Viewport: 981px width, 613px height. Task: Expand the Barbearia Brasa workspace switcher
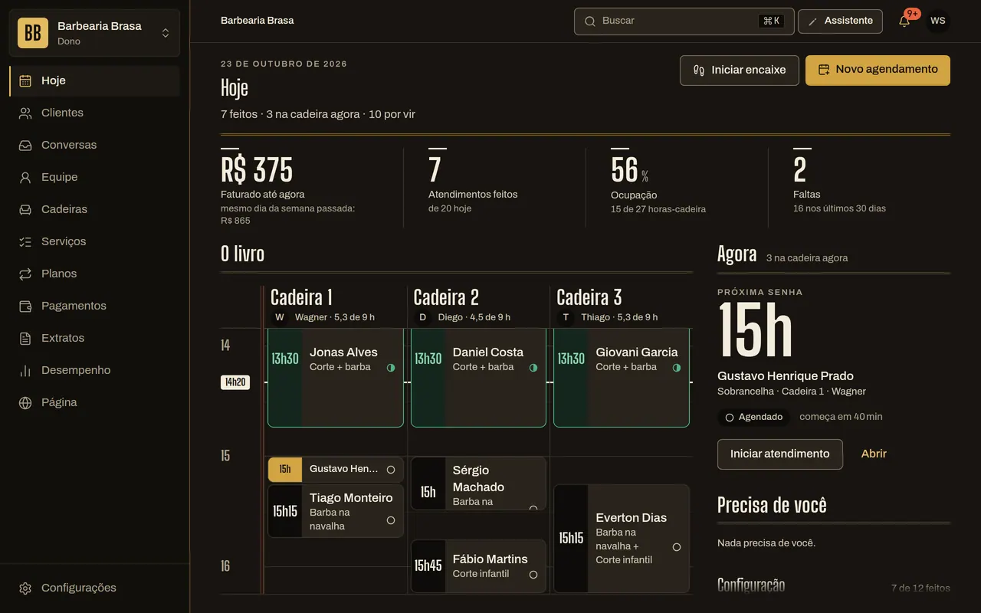pyautogui.click(x=94, y=33)
